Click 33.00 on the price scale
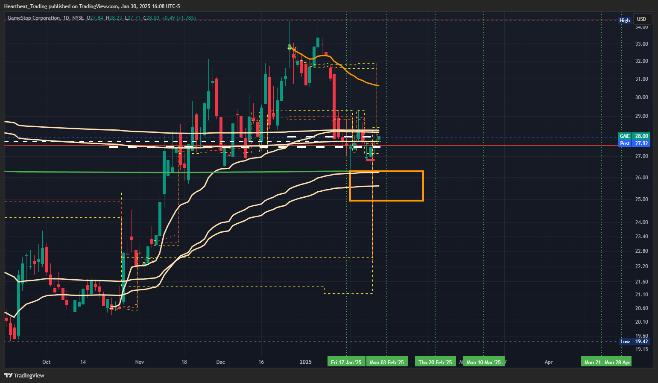This screenshot has width=658, height=383. point(642,44)
